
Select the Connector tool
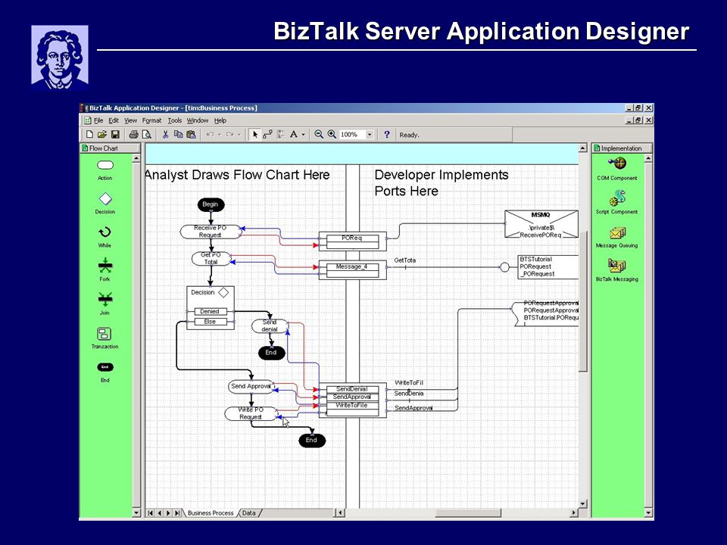click(x=267, y=135)
